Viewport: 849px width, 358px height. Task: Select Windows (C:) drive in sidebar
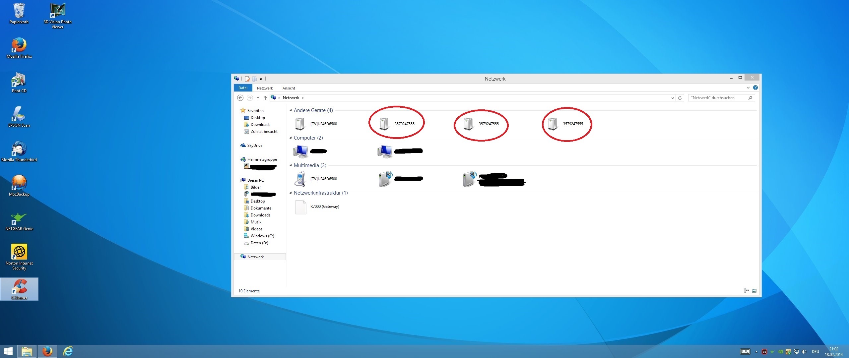click(262, 236)
